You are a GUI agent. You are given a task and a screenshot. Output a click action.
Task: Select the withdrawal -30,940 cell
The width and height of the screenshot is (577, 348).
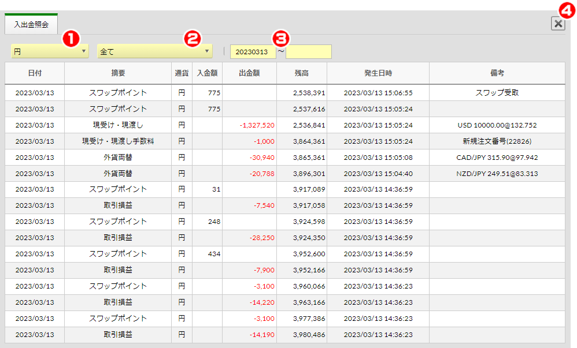click(x=250, y=158)
